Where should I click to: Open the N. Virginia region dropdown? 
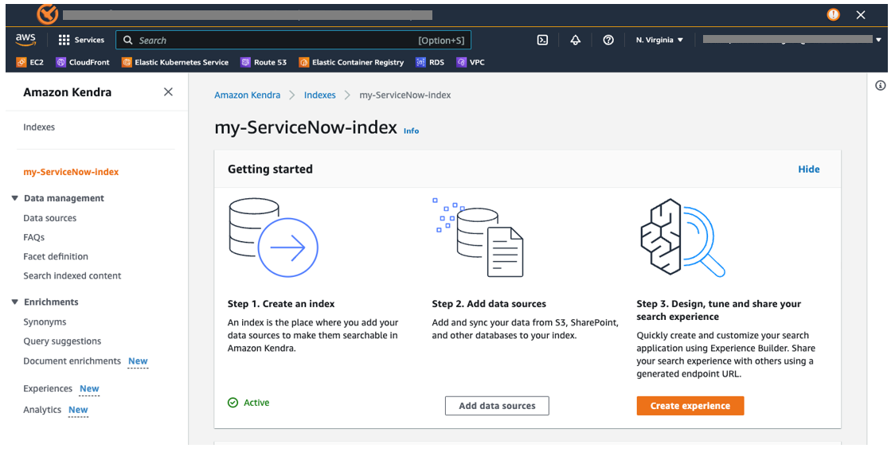point(659,40)
